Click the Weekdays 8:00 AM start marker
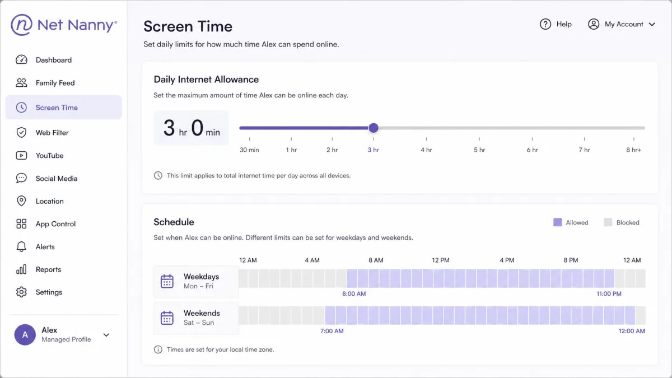Screen dimensions: 672x378 (x=354, y=294)
